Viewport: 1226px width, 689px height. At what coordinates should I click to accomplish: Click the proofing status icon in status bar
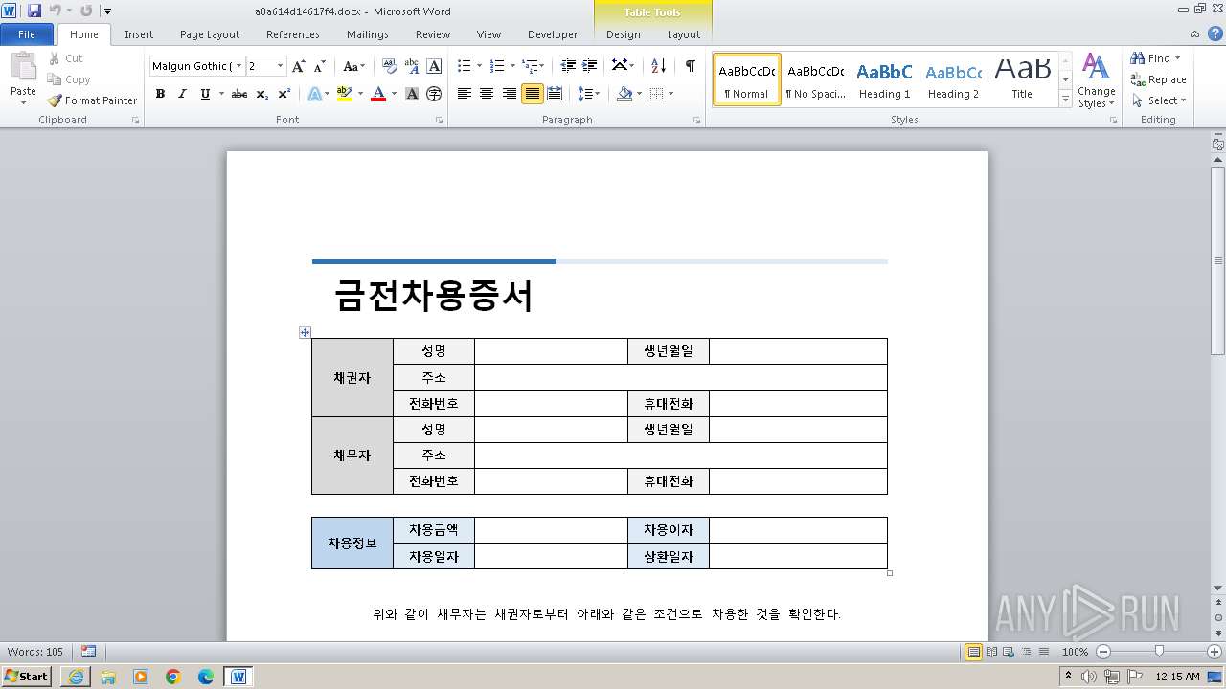[88, 652]
